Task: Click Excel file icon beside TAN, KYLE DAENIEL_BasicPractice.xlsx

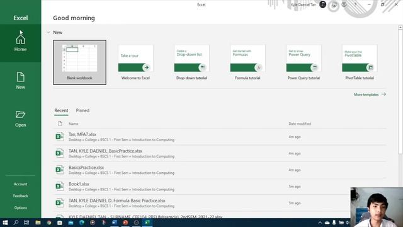Action: [60, 153]
